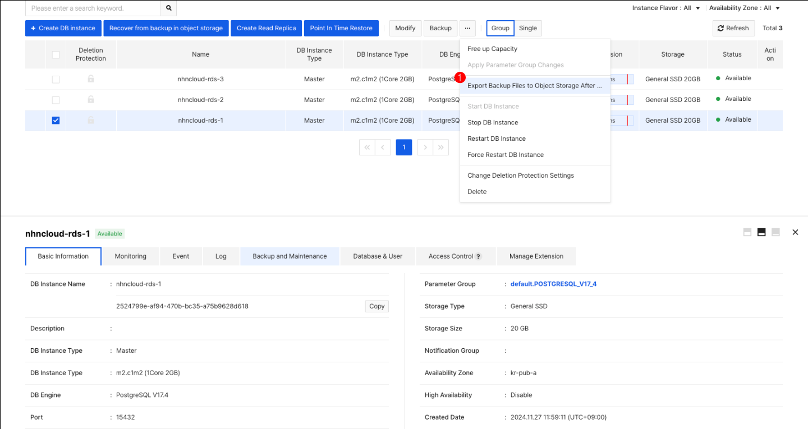The image size is (808, 429).
Task: Focus the search keyword input field
Action: [x=93, y=8]
